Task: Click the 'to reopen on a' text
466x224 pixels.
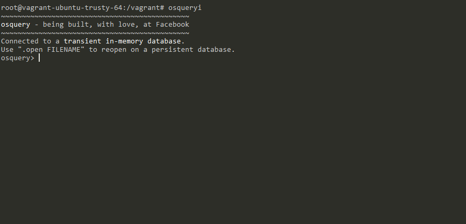Action: coord(118,50)
